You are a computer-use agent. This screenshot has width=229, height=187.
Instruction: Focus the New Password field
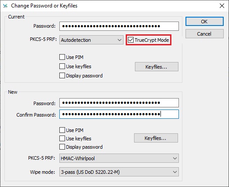[x=119, y=103]
